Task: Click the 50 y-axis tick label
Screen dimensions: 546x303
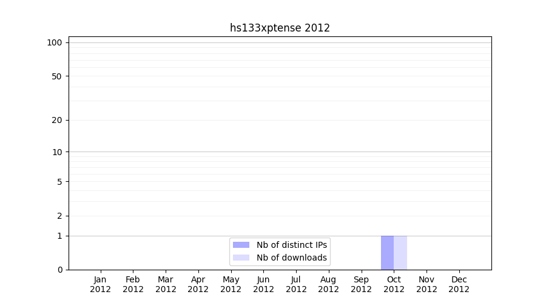Action: (57, 76)
